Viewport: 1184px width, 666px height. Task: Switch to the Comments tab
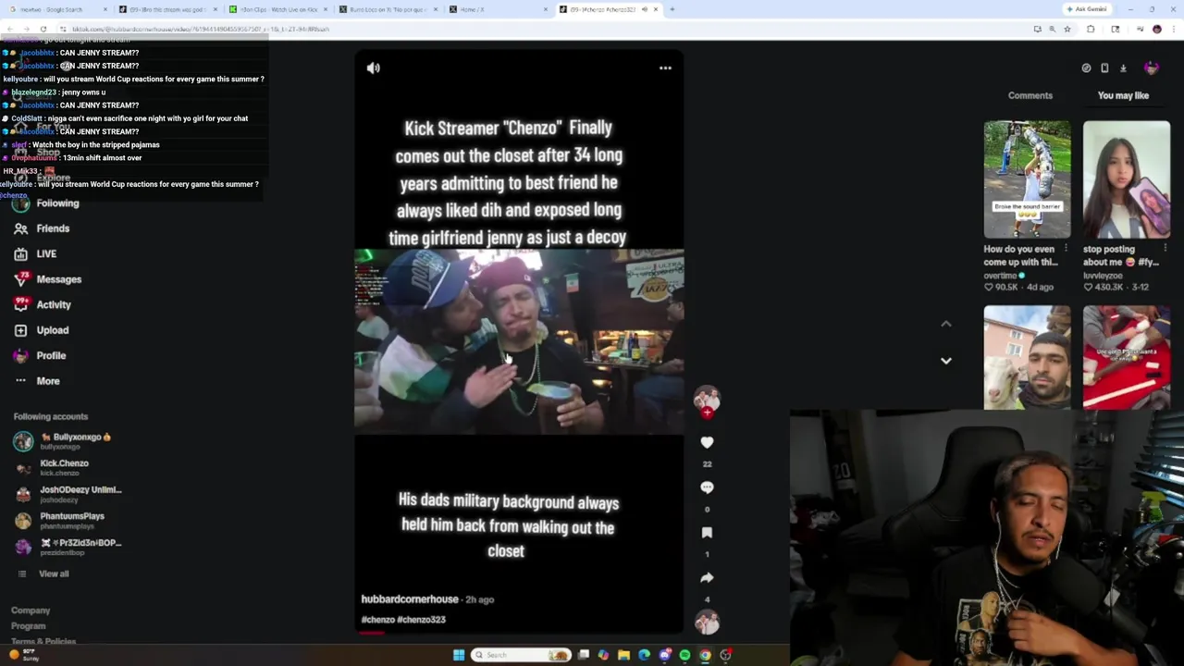pyautogui.click(x=1030, y=95)
